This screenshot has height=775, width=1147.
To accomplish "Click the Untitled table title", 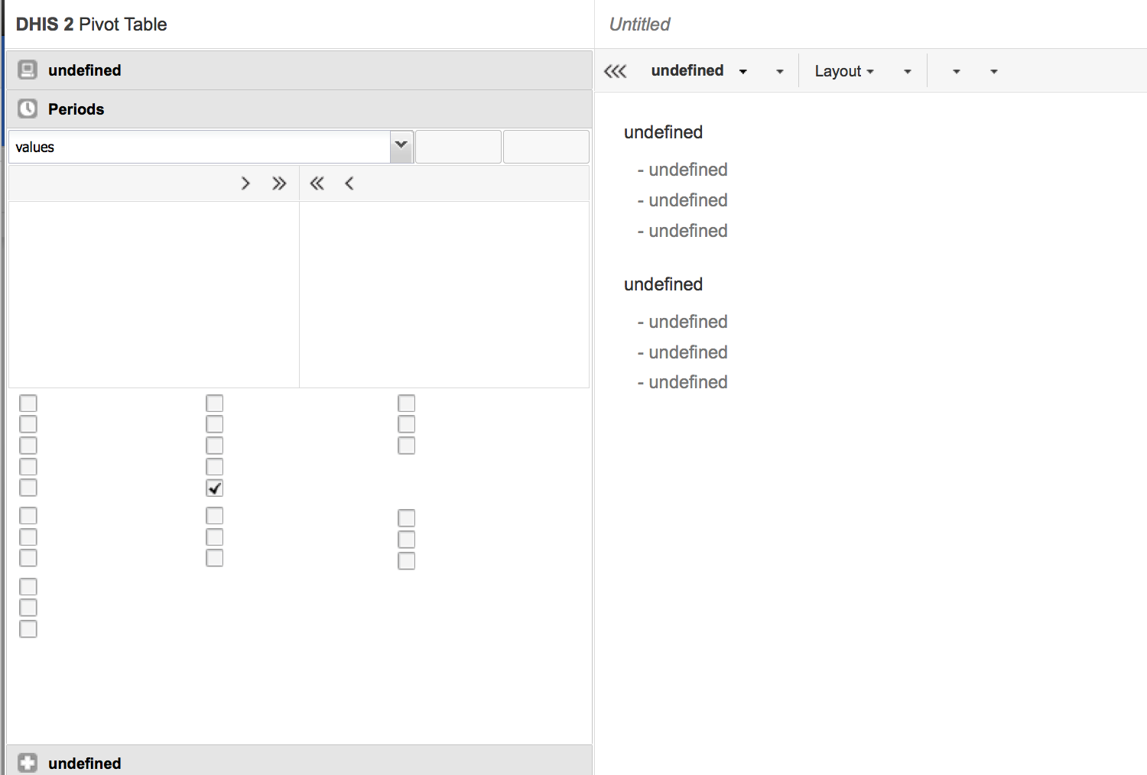I will click(639, 24).
